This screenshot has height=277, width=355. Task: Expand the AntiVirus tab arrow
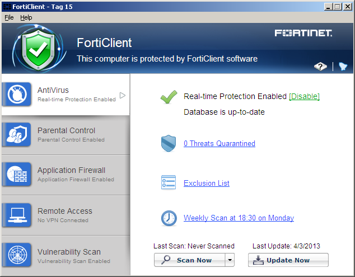click(x=123, y=95)
